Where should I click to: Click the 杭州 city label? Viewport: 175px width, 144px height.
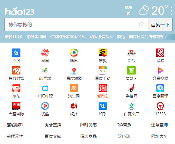[x=129, y=8]
